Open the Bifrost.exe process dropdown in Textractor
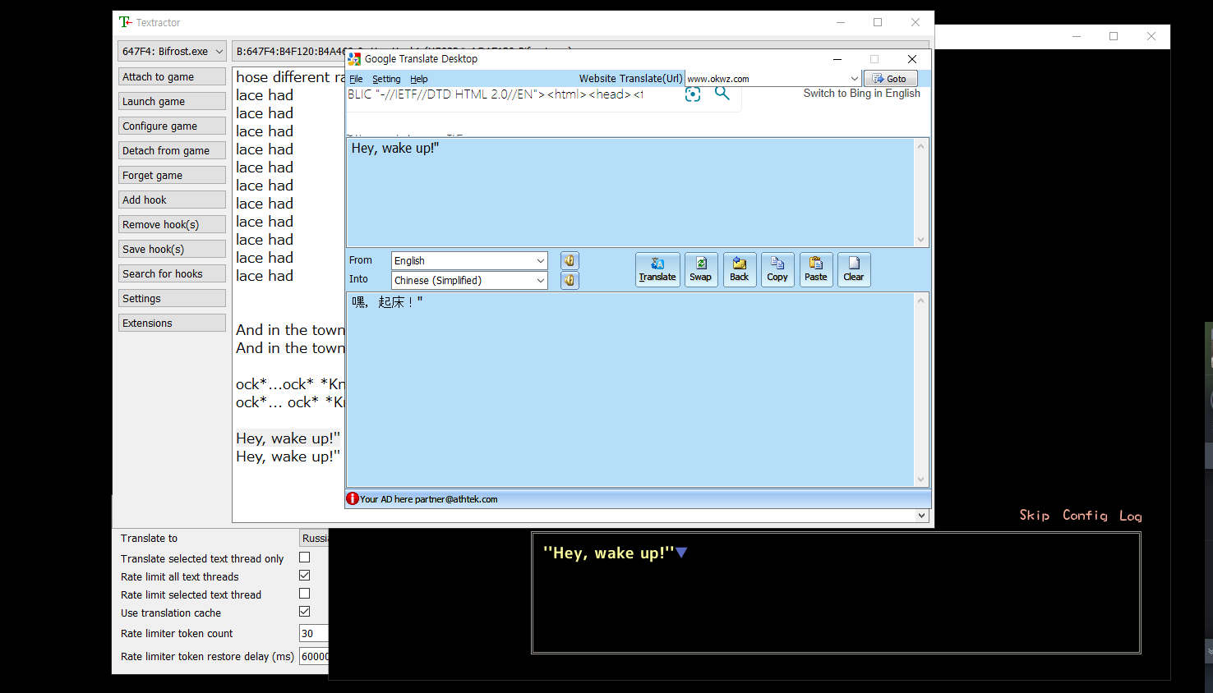The height and width of the screenshot is (693, 1213). (172, 51)
